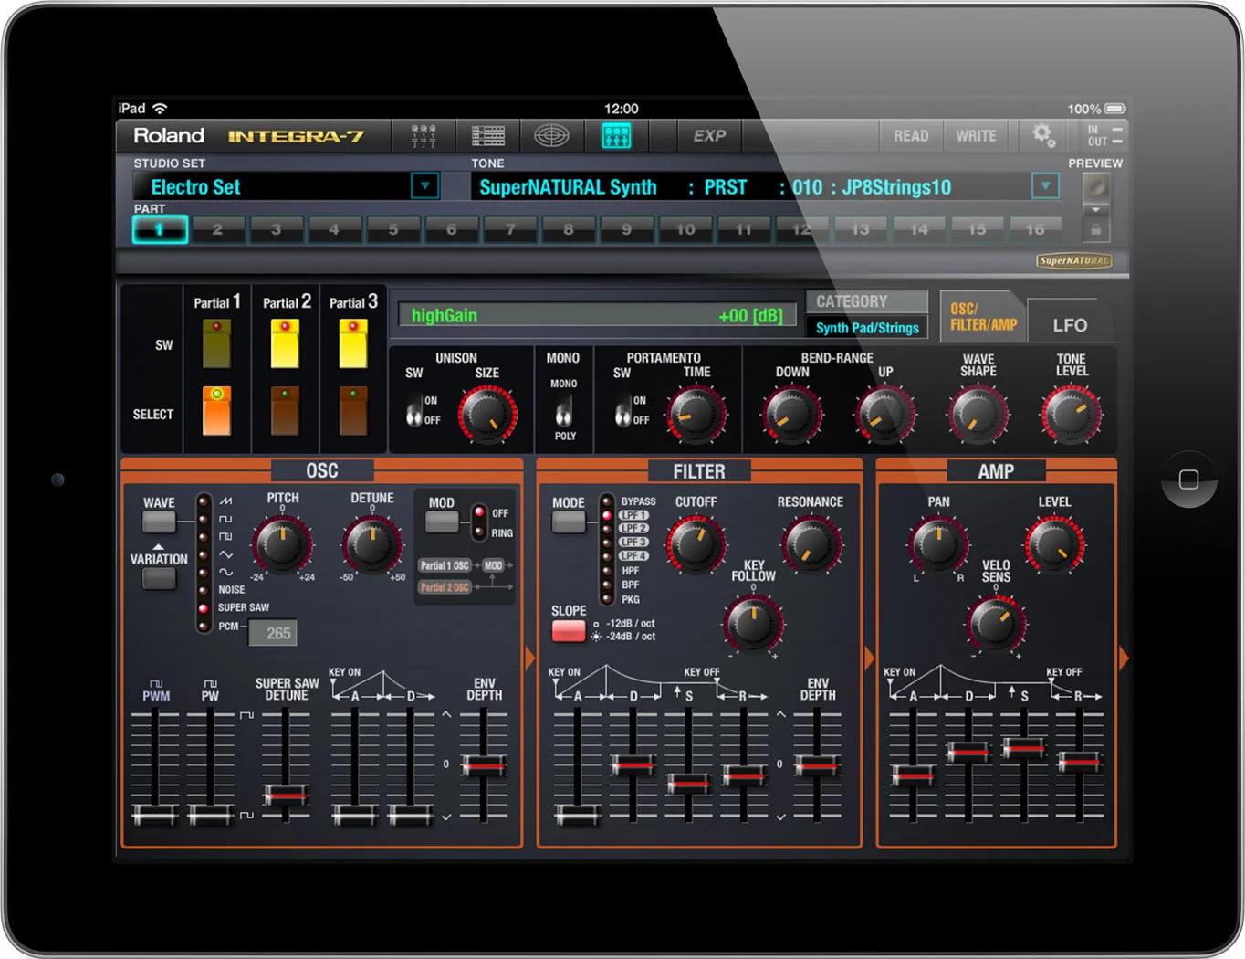This screenshot has height=959, width=1245.
Task: Click the IN/OUT MIDI indicator icon
Action: [1104, 136]
